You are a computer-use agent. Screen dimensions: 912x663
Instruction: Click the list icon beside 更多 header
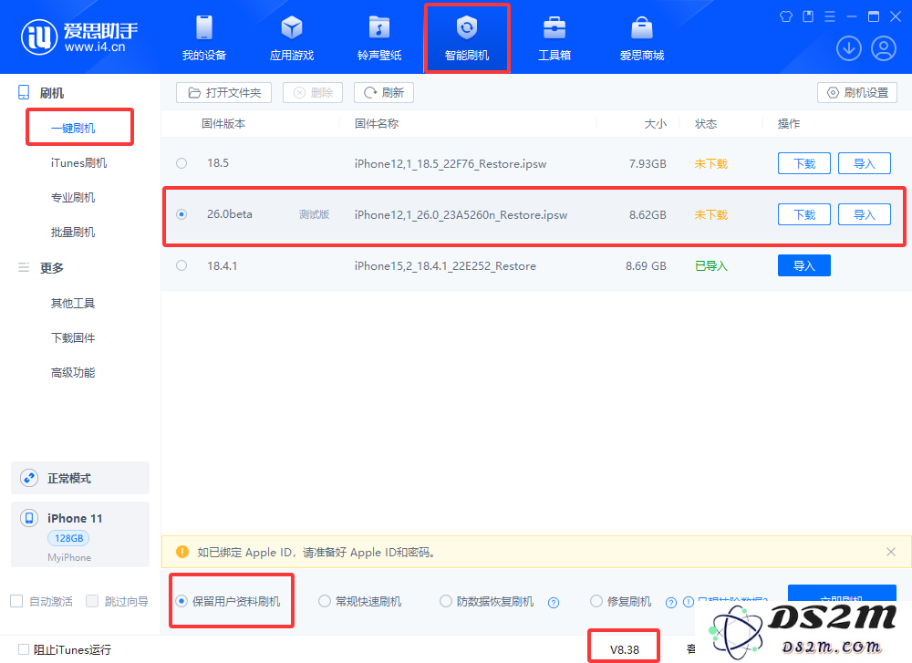click(x=24, y=267)
